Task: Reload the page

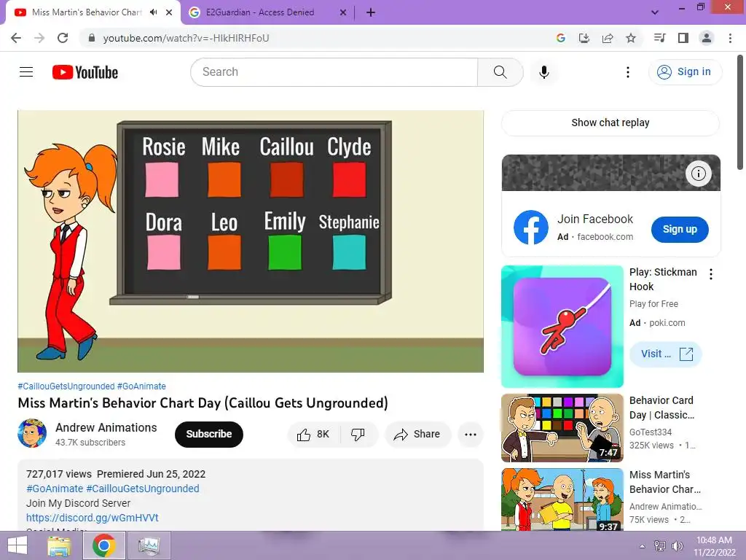Action: pyautogui.click(x=63, y=38)
